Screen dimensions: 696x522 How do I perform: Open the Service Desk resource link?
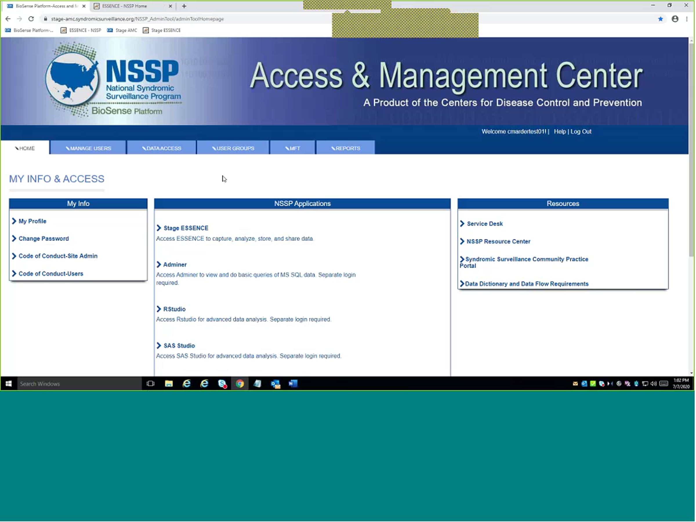[485, 224]
